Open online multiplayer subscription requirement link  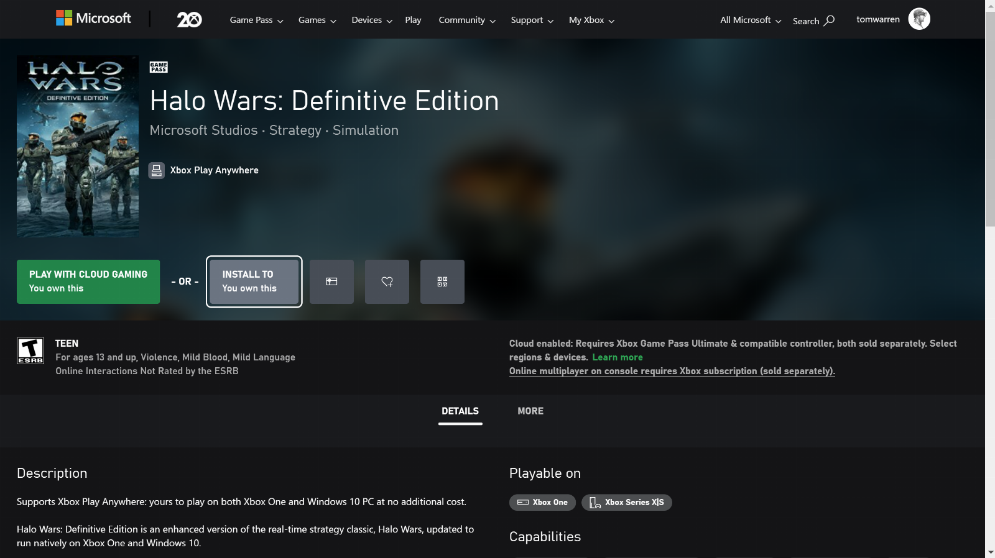pyautogui.click(x=672, y=371)
